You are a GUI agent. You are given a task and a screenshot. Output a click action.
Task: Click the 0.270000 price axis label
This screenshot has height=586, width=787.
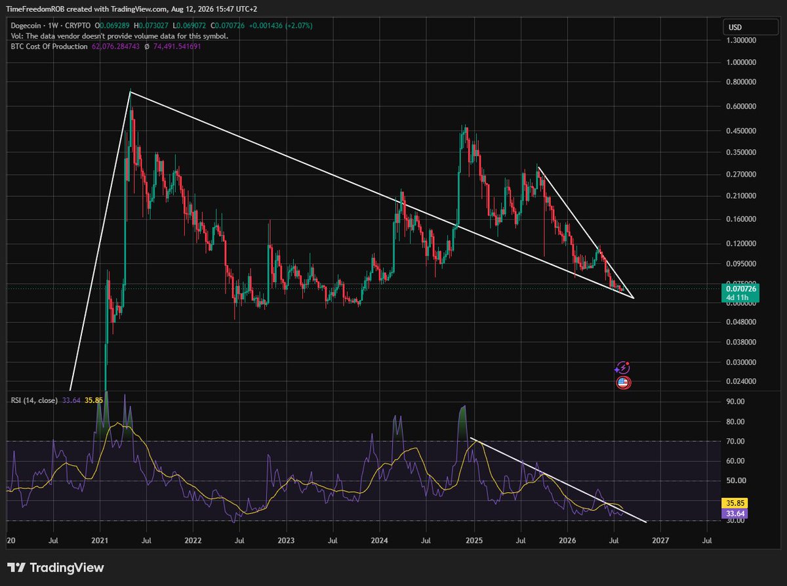pos(740,174)
